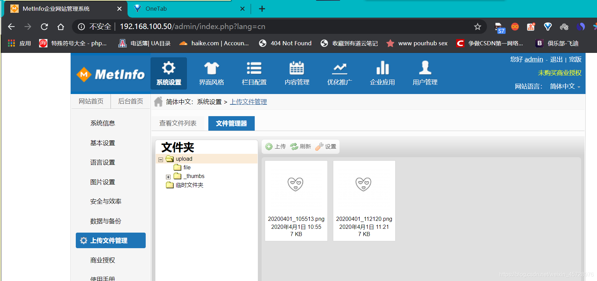Switch to the OneTab browser tab
This screenshot has width=597, height=281.
click(189, 9)
